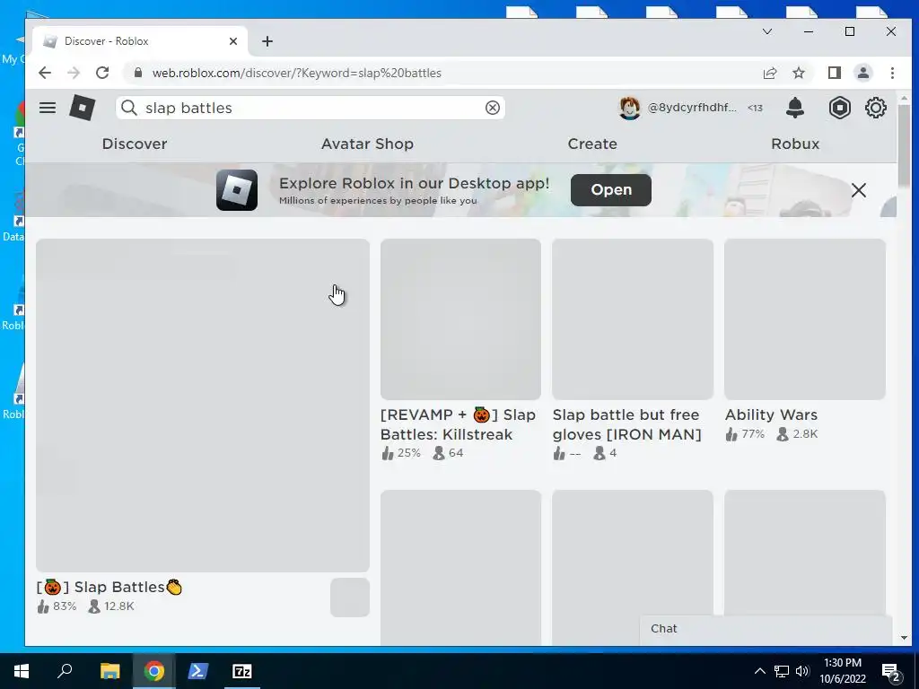Open PowerShell from the taskbar
919x689 pixels.
point(197,671)
